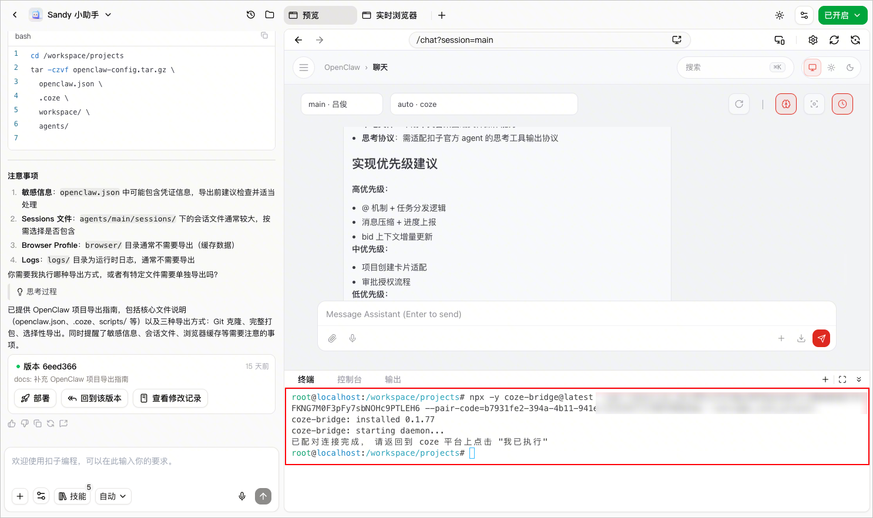Switch OpenClaw theme to dark moon
873x518 pixels.
[x=850, y=68]
